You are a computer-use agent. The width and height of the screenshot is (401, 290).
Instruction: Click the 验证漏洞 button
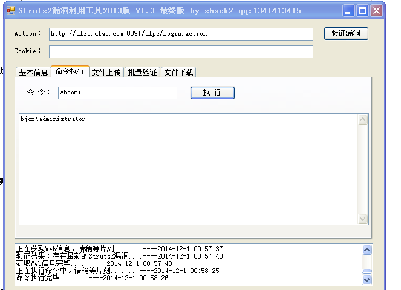[x=346, y=33]
